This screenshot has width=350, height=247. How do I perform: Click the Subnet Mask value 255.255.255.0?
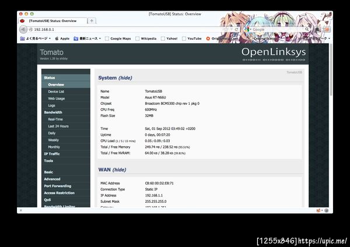point(156,202)
